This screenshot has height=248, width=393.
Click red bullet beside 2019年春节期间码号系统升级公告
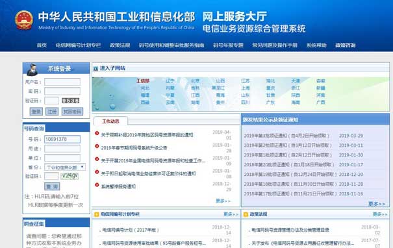[x=97, y=146]
